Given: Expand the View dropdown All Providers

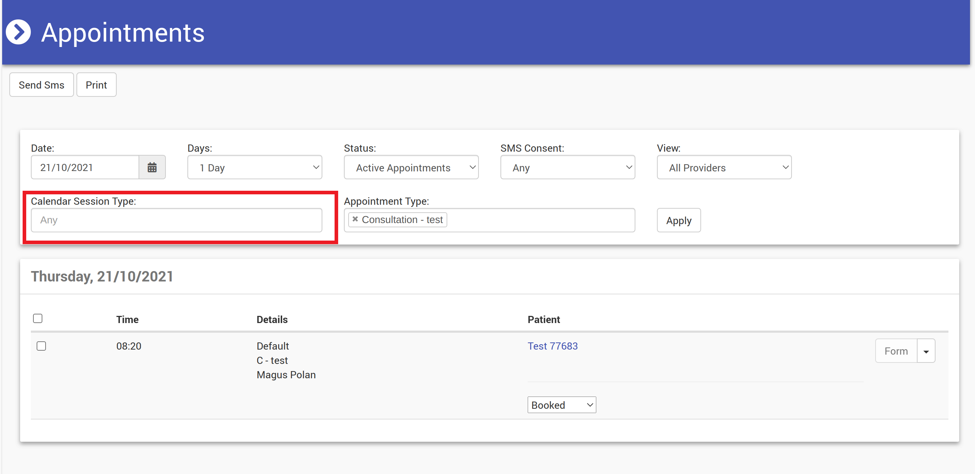Looking at the screenshot, I should pyautogui.click(x=724, y=167).
